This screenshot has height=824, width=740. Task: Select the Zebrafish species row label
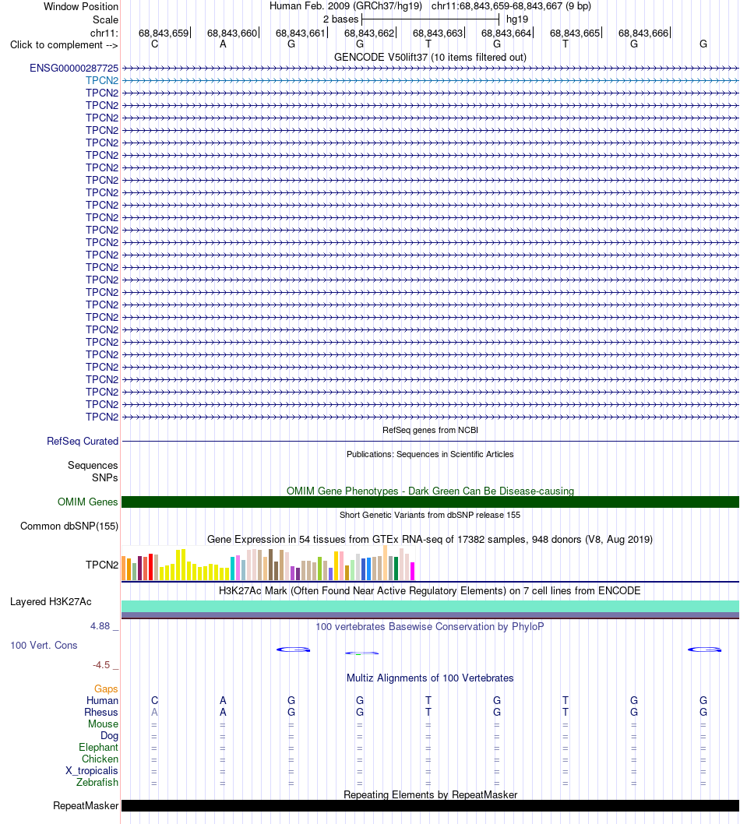[97, 783]
